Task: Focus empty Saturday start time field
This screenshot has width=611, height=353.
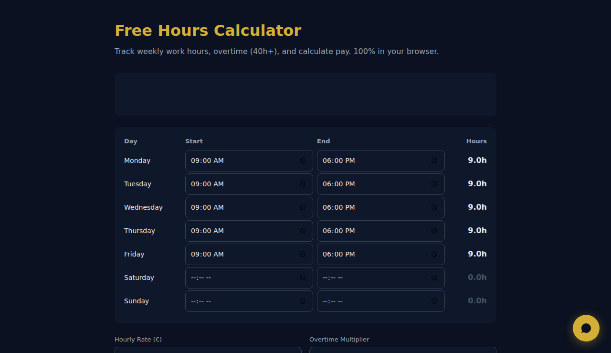Action: click(249, 278)
